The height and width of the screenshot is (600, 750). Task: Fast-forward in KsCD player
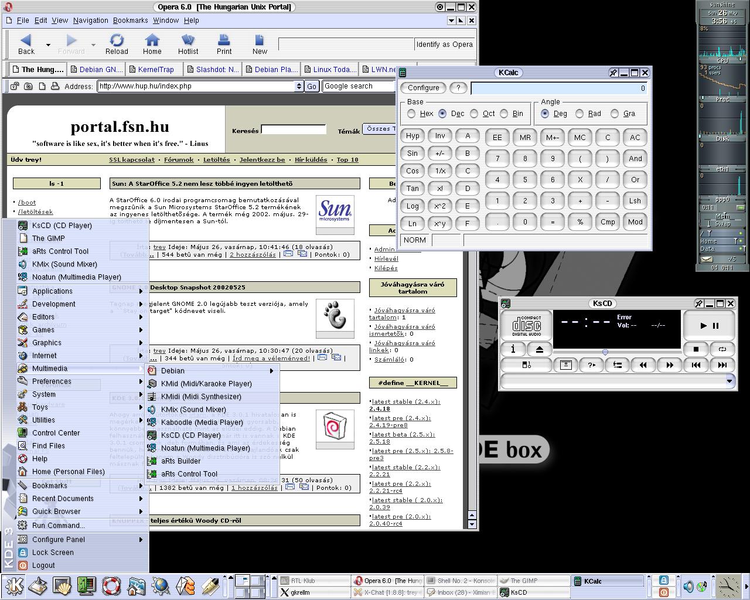[x=670, y=365]
